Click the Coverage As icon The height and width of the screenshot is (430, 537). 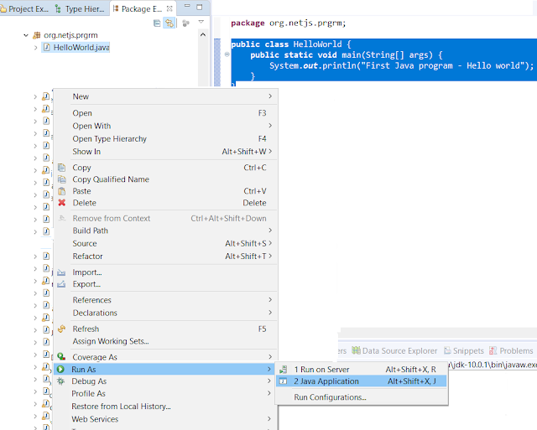coord(61,357)
